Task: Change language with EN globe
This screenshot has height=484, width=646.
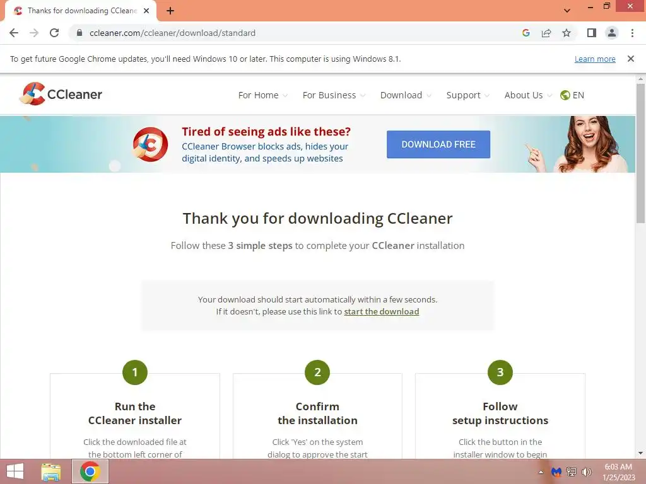Action: coord(572,95)
